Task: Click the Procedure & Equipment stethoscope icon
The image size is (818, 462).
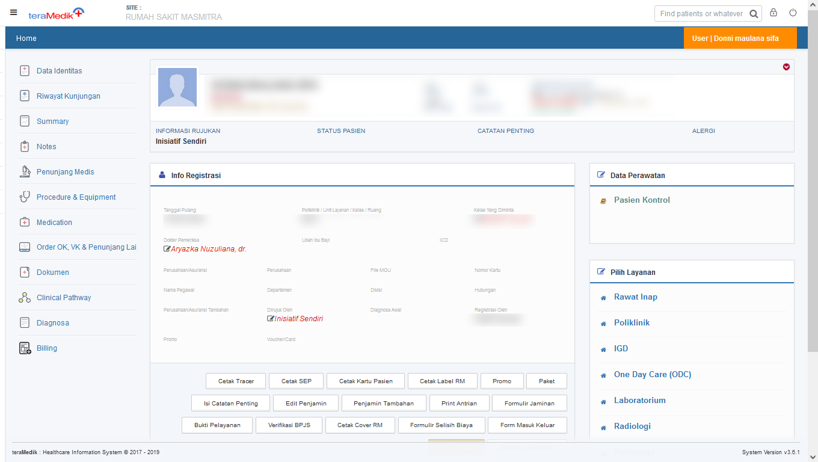Action: tap(25, 197)
